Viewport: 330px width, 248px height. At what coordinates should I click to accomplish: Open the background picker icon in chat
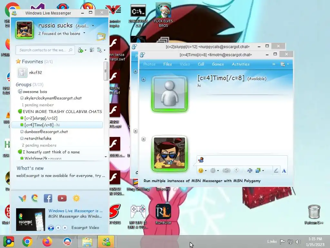(258, 170)
